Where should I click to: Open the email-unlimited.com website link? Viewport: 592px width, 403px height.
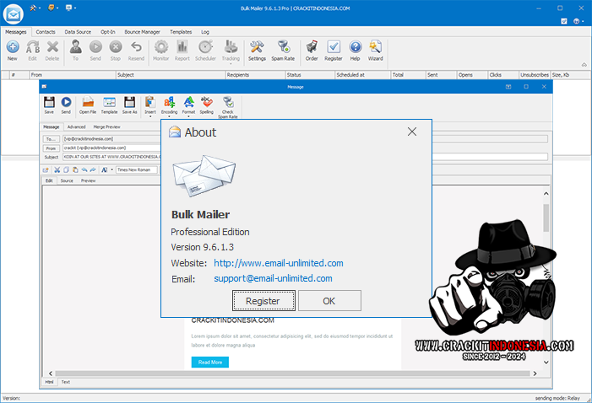point(279,263)
